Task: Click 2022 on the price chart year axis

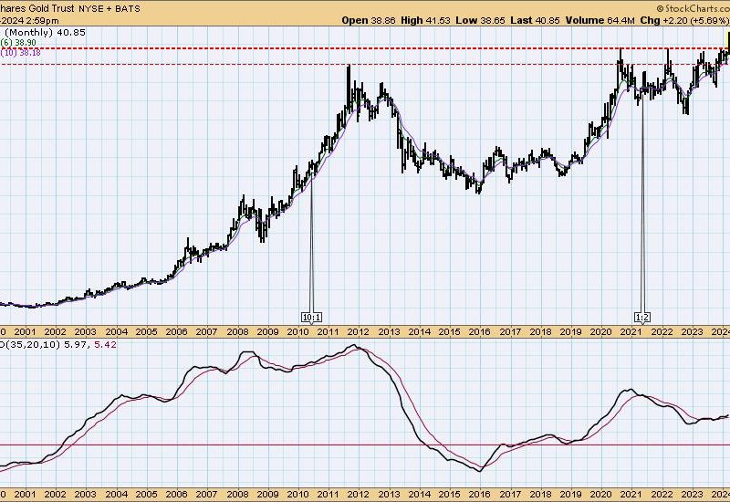Action: click(662, 332)
